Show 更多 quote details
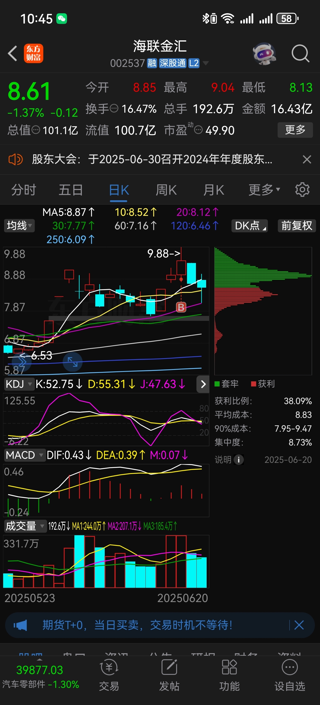Screen dimensions: 320x705 tap(295, 130)
